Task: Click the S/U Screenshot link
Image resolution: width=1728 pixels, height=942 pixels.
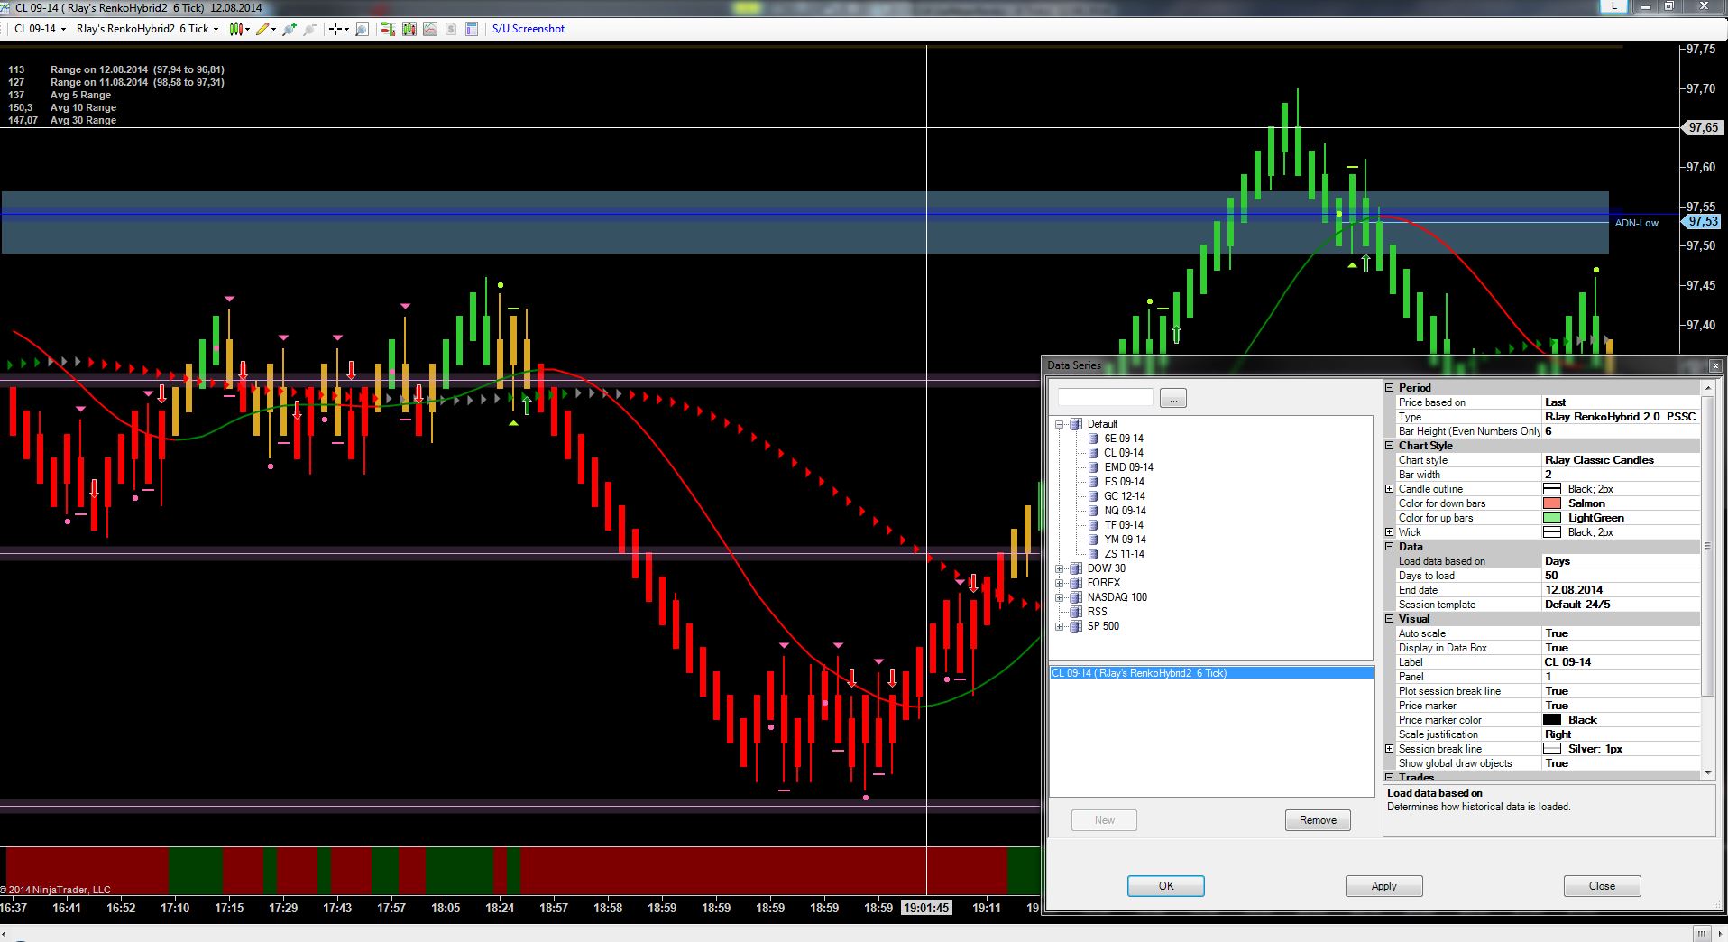Action: click(529, 29)
